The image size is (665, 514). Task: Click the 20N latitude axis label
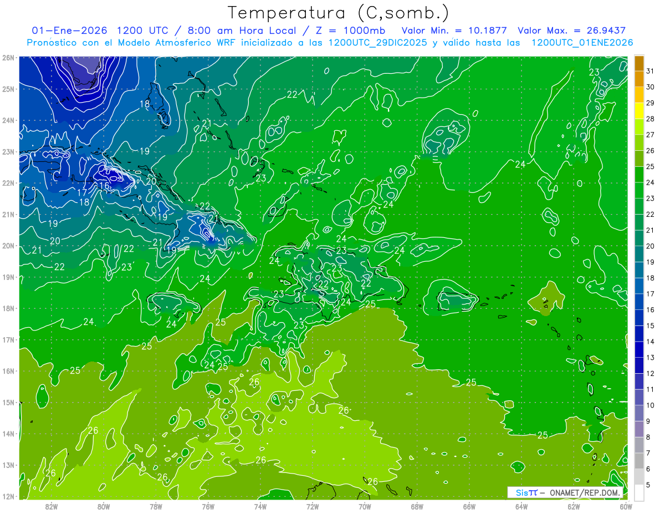click(8, 246)
